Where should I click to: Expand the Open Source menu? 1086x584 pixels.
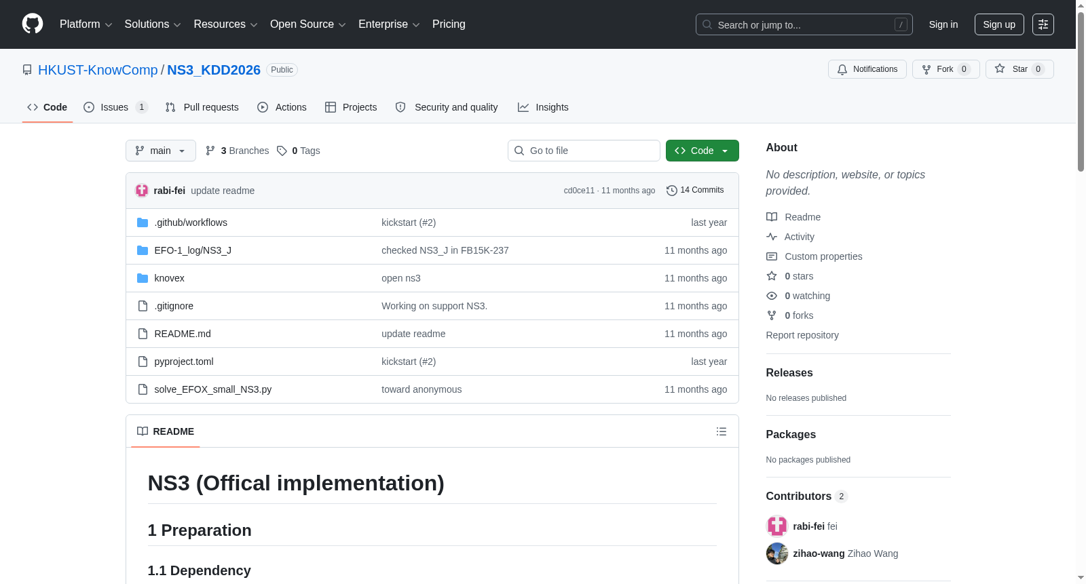click(x=308, y=24)
